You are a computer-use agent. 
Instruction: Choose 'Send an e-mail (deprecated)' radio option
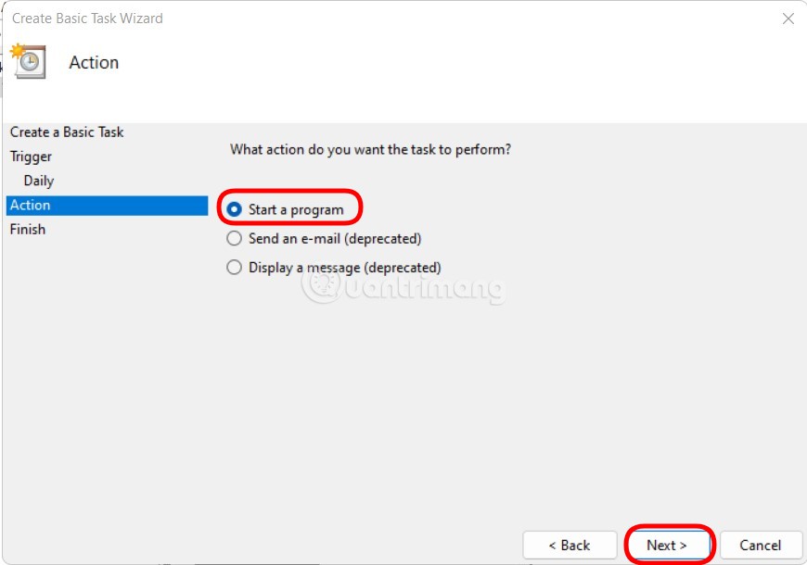[235, 239]
